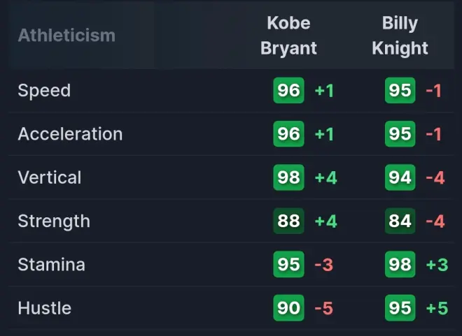The width and height of the screenshot is (462, 336).
Task: Click the Vertical attribute label
Action: [50, 177]
